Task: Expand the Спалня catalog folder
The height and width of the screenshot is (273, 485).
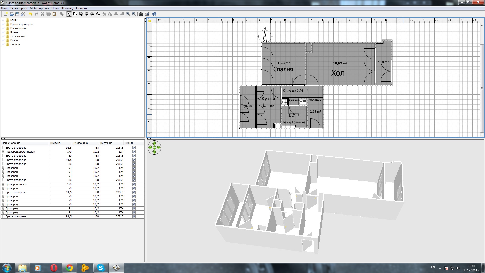Action: click(3, 44)
